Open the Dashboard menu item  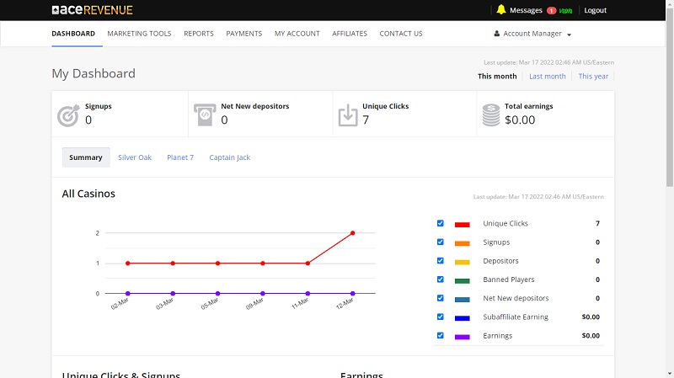point(73,34)
